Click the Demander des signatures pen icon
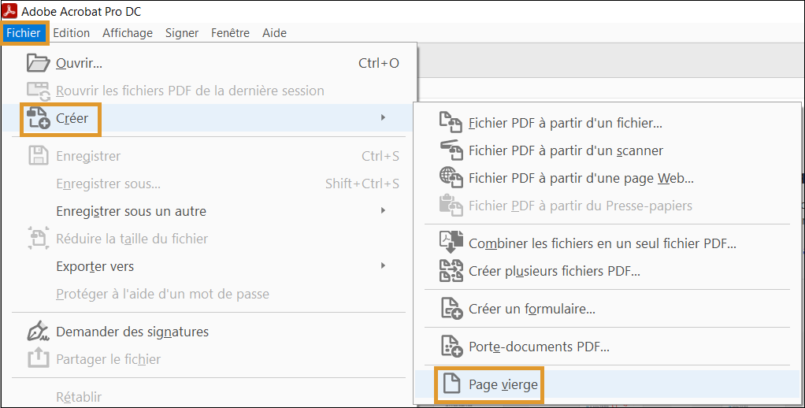805x408 pixels. tap(38, 332)
